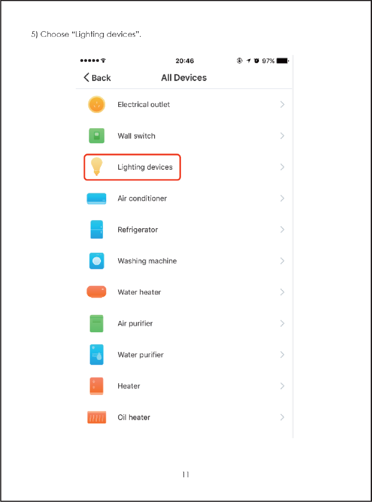The height and width of the screenshot is (502, 372).
Task: Expand the Refrigerator row chevron
Action: coord(282,230)
